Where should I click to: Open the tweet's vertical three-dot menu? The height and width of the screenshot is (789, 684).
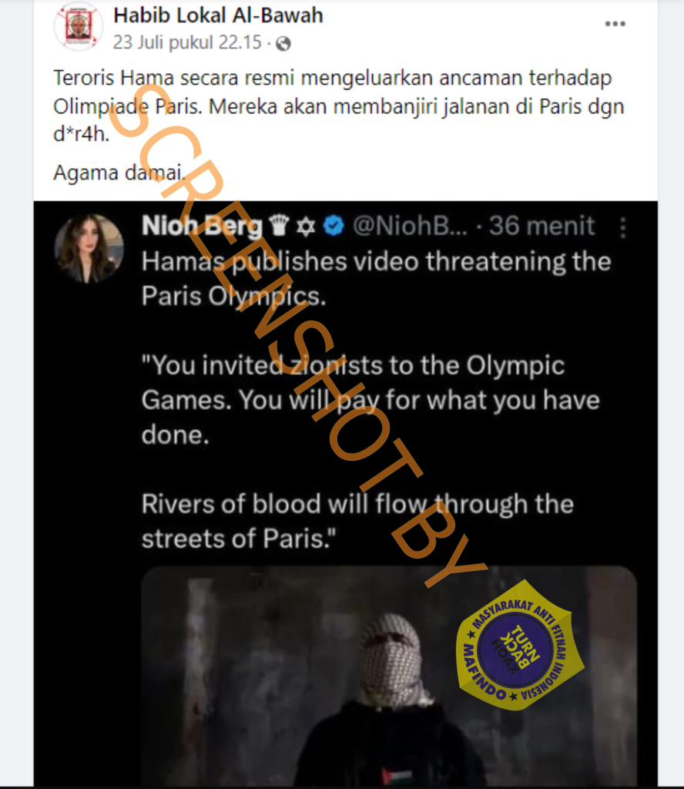click(622, 227)
